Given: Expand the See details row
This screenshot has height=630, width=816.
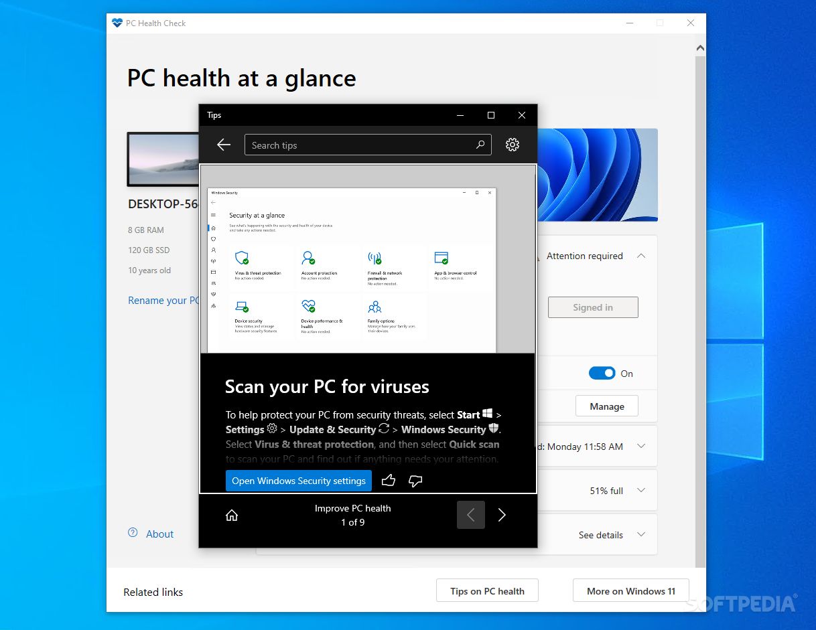Looking at the screenshot, I should (641, 535).
